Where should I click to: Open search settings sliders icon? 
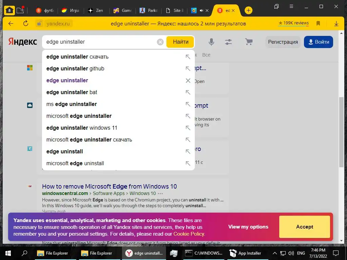coord(228,42)
